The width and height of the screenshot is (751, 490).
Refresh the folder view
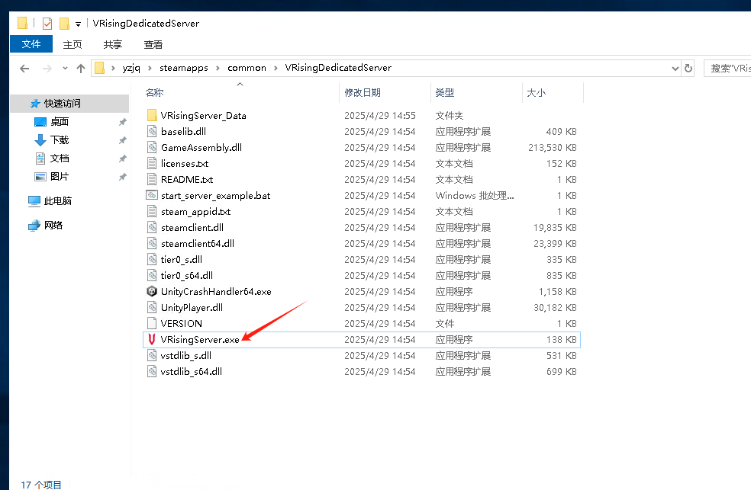(688, 69)
